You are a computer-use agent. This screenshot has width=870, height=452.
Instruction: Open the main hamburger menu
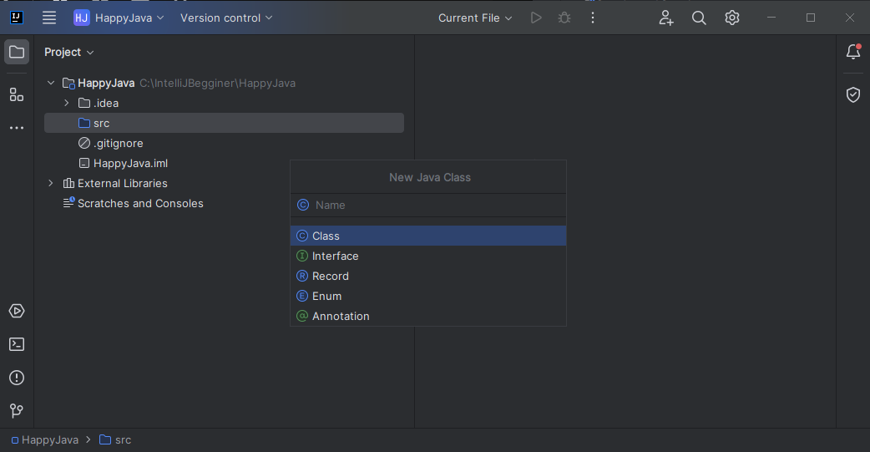49,18
